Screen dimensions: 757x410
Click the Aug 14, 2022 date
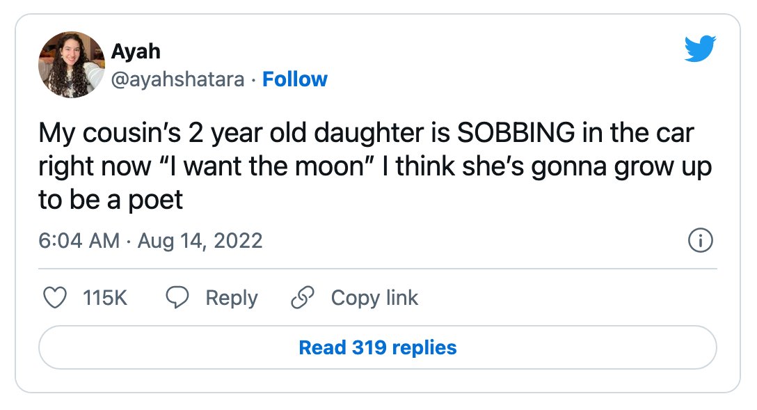coord(200,240)
